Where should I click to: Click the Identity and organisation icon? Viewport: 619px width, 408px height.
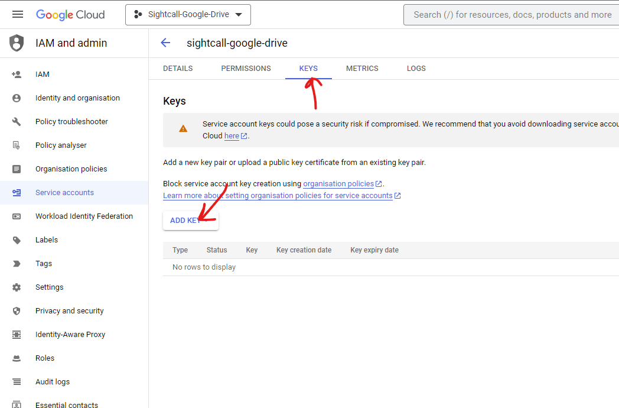click(17, 98)
